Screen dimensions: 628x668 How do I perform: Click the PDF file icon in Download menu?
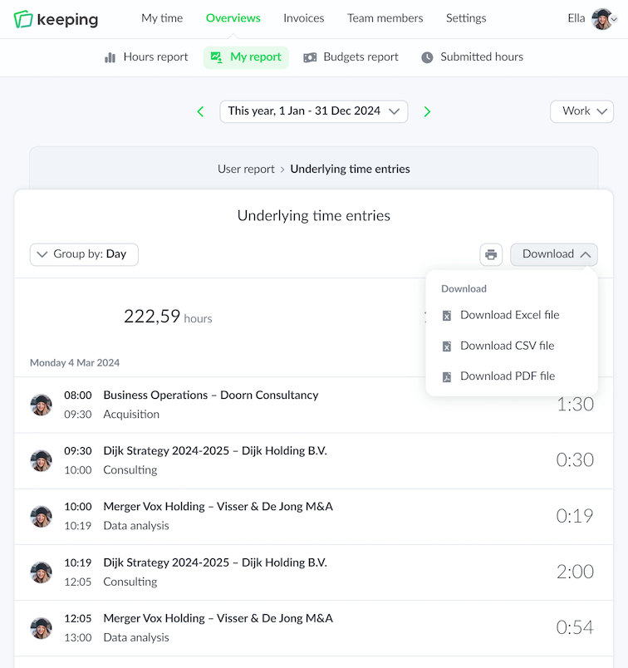click(x=447, y=376)
